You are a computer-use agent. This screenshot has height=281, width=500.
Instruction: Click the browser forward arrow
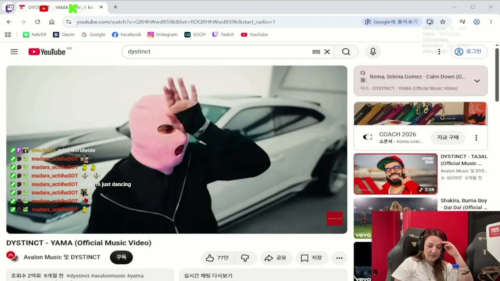(x=23, y=22)
